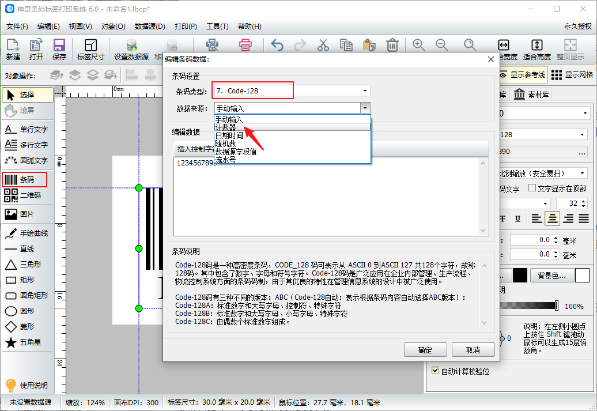Open the 条码类型 Code-128 dropdown

(x=291, y=91)
